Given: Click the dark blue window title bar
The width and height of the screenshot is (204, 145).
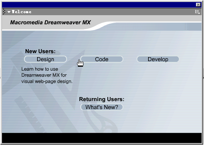Looking at the screenshot, I should [99, 5].
